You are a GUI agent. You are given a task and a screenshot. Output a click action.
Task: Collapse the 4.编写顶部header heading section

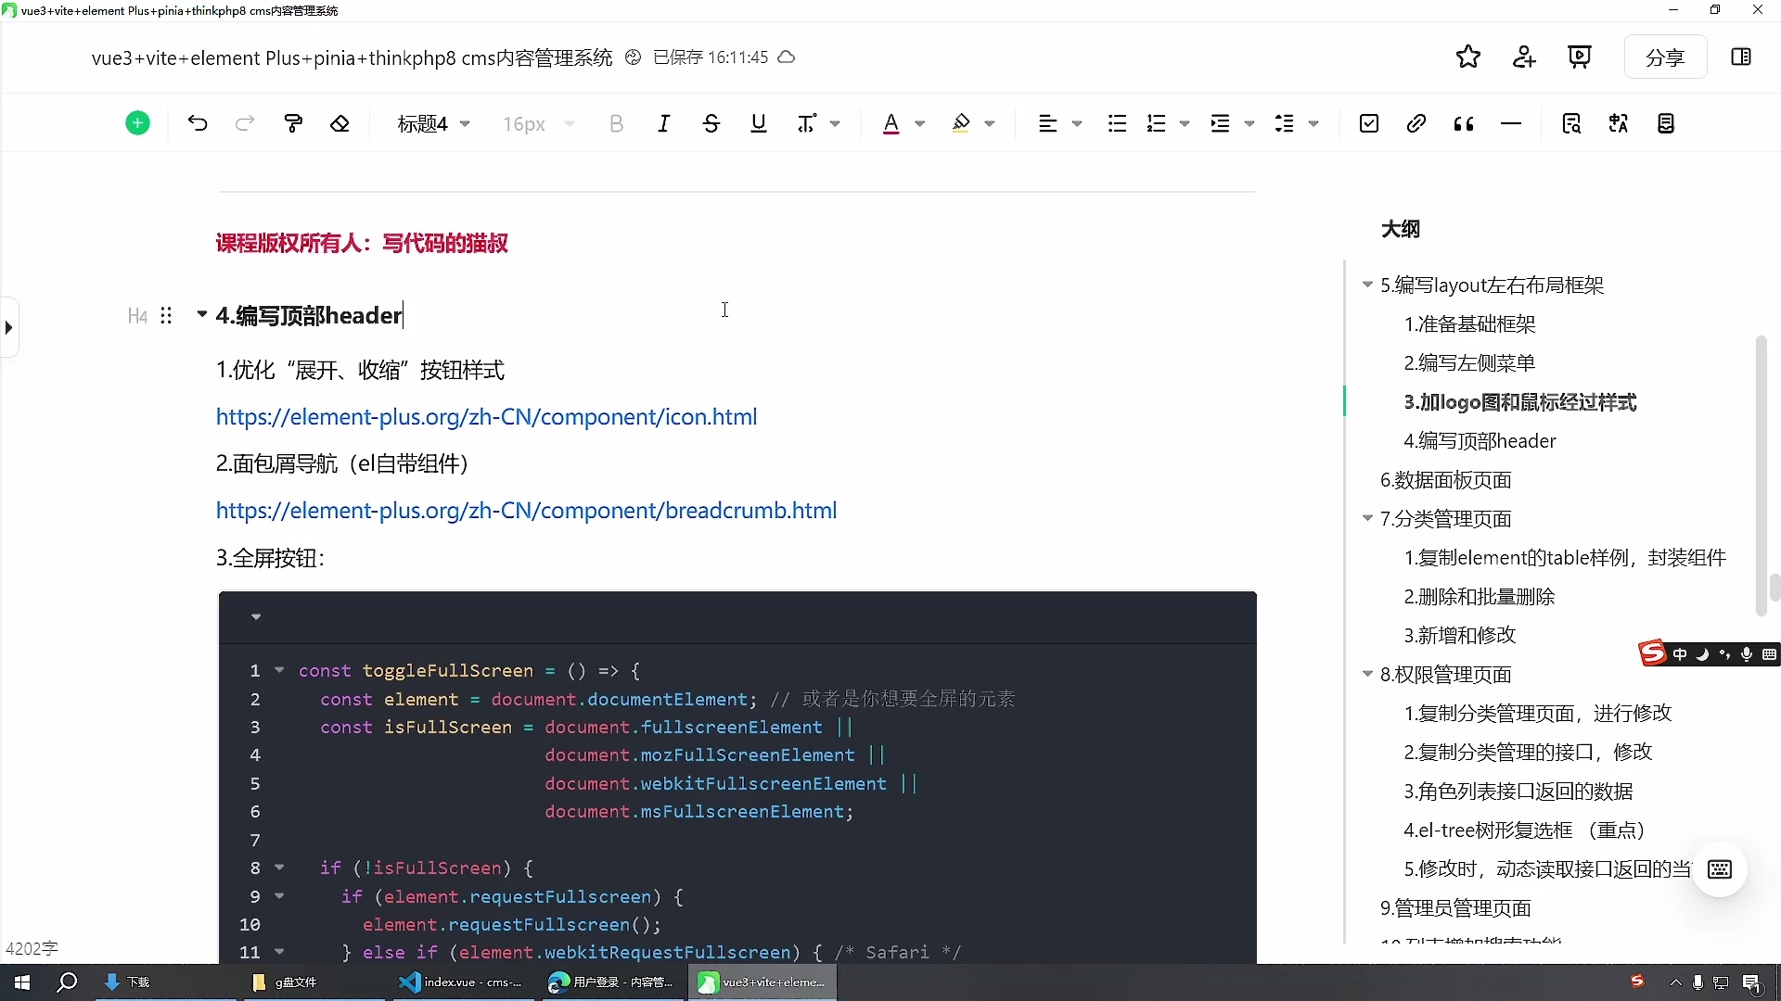point(201,315)
